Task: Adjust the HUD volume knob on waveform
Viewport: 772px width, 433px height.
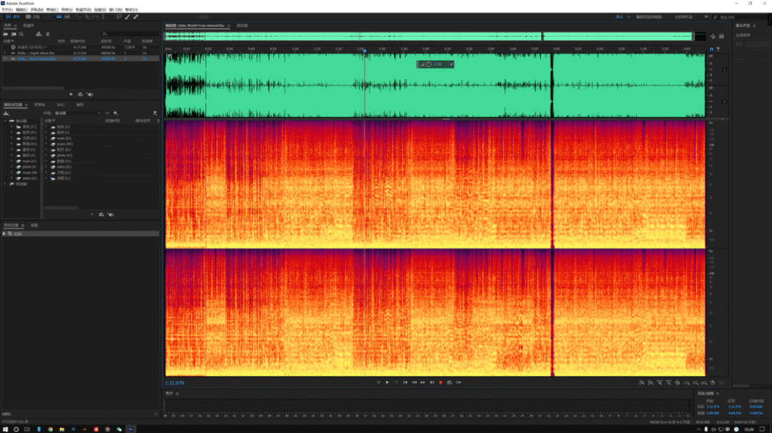Action: point(429,64)
